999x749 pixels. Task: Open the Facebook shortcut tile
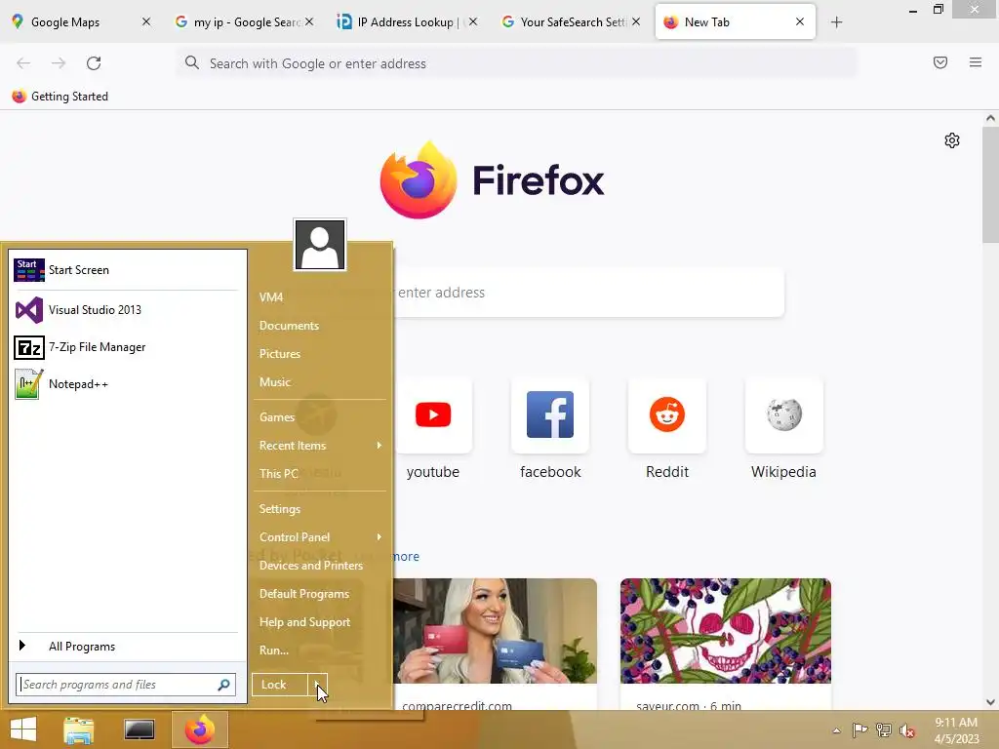click(x=550, y=414)
